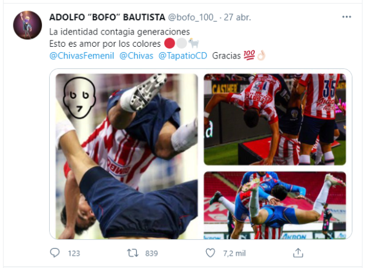Open the share upload icon
The width and height of the screenshot is (368, 268).
[x=298, y=253]
